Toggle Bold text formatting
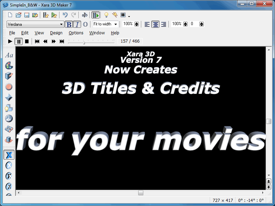 coord(69,24)
